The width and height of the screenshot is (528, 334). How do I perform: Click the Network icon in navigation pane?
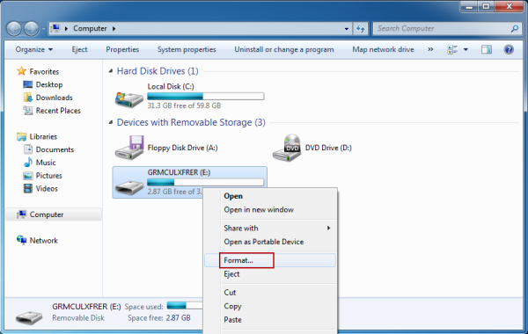point(21,240)
